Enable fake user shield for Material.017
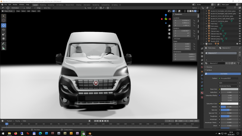Viewport: 242px width, 136px height. pyautogui.click(x=229, y=63)
